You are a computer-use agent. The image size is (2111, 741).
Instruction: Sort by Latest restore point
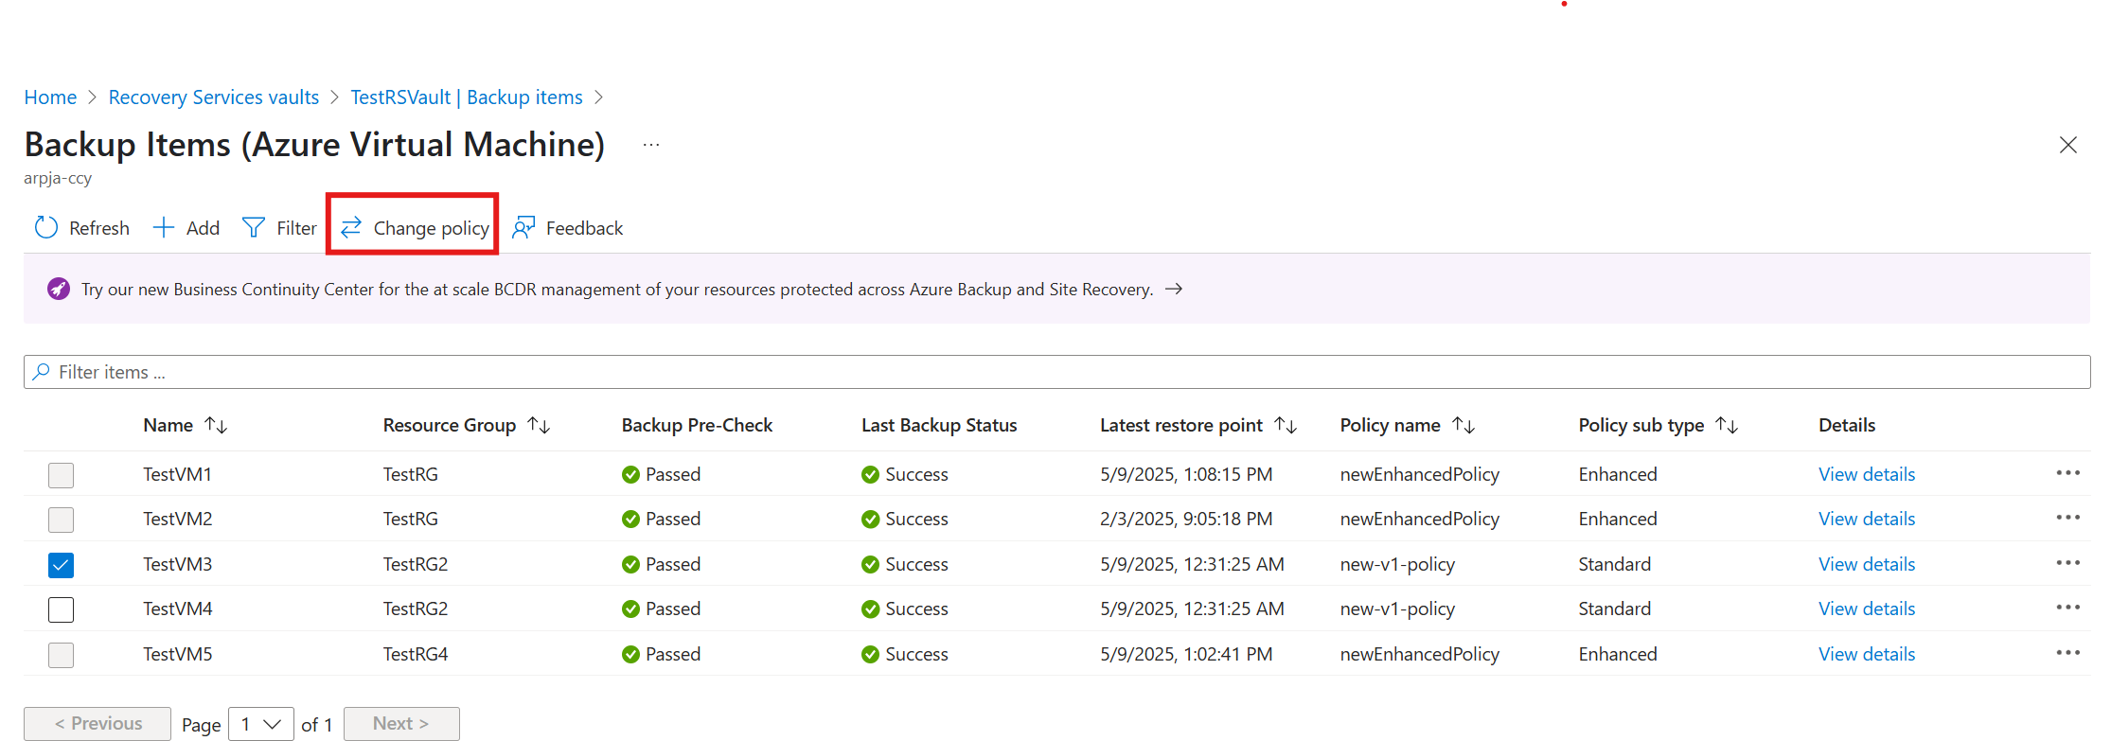pyautogui.click(x=1286, y=426)
